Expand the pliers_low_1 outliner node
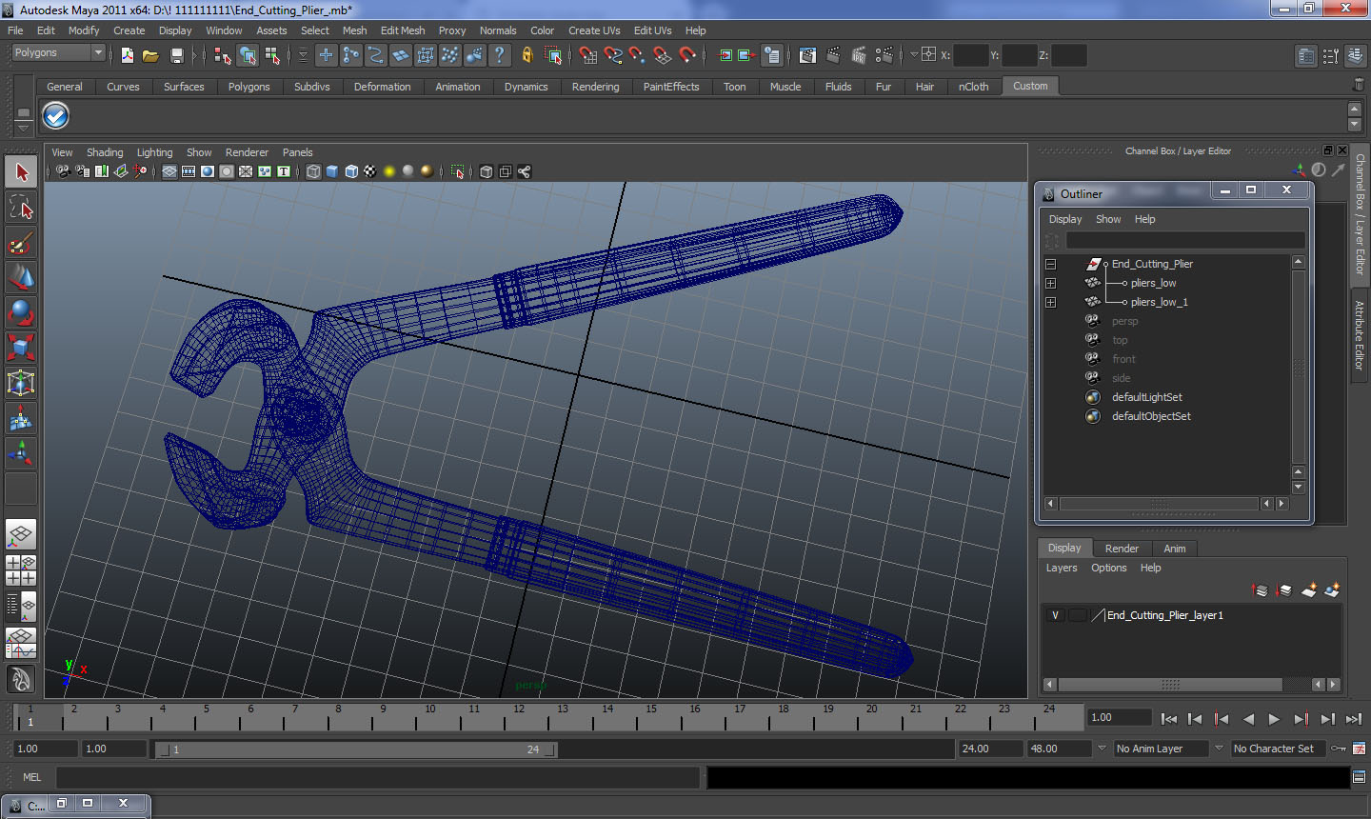 1051,302
